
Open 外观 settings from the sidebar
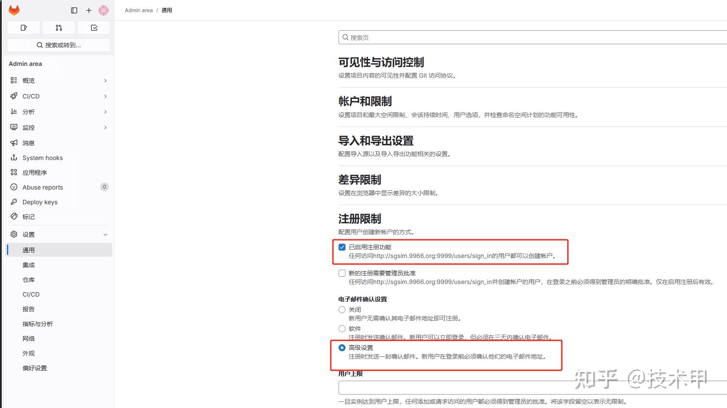click(28, 353)
